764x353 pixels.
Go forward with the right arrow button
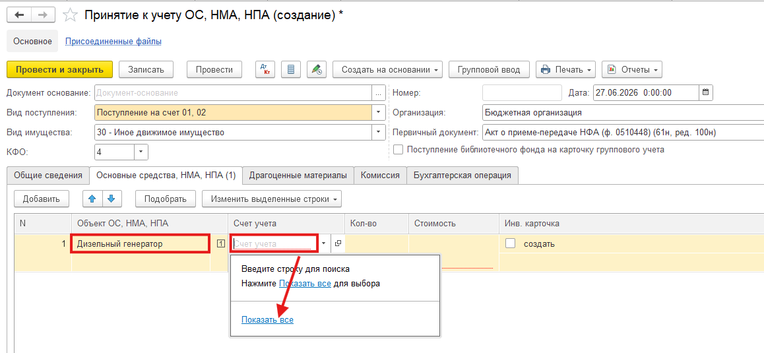43,15
